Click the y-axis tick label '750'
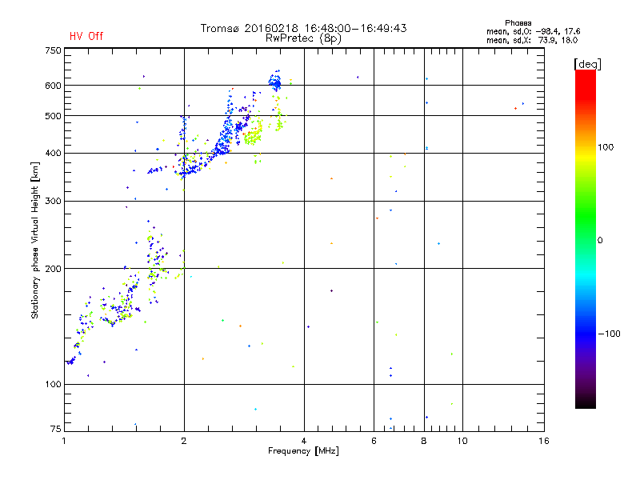 point(53,50)
